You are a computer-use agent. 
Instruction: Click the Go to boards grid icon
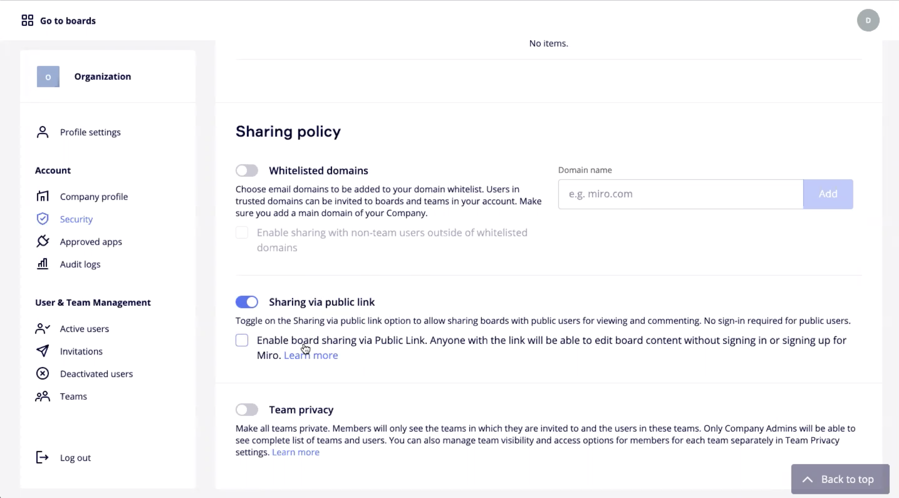[x=27, y=20]
